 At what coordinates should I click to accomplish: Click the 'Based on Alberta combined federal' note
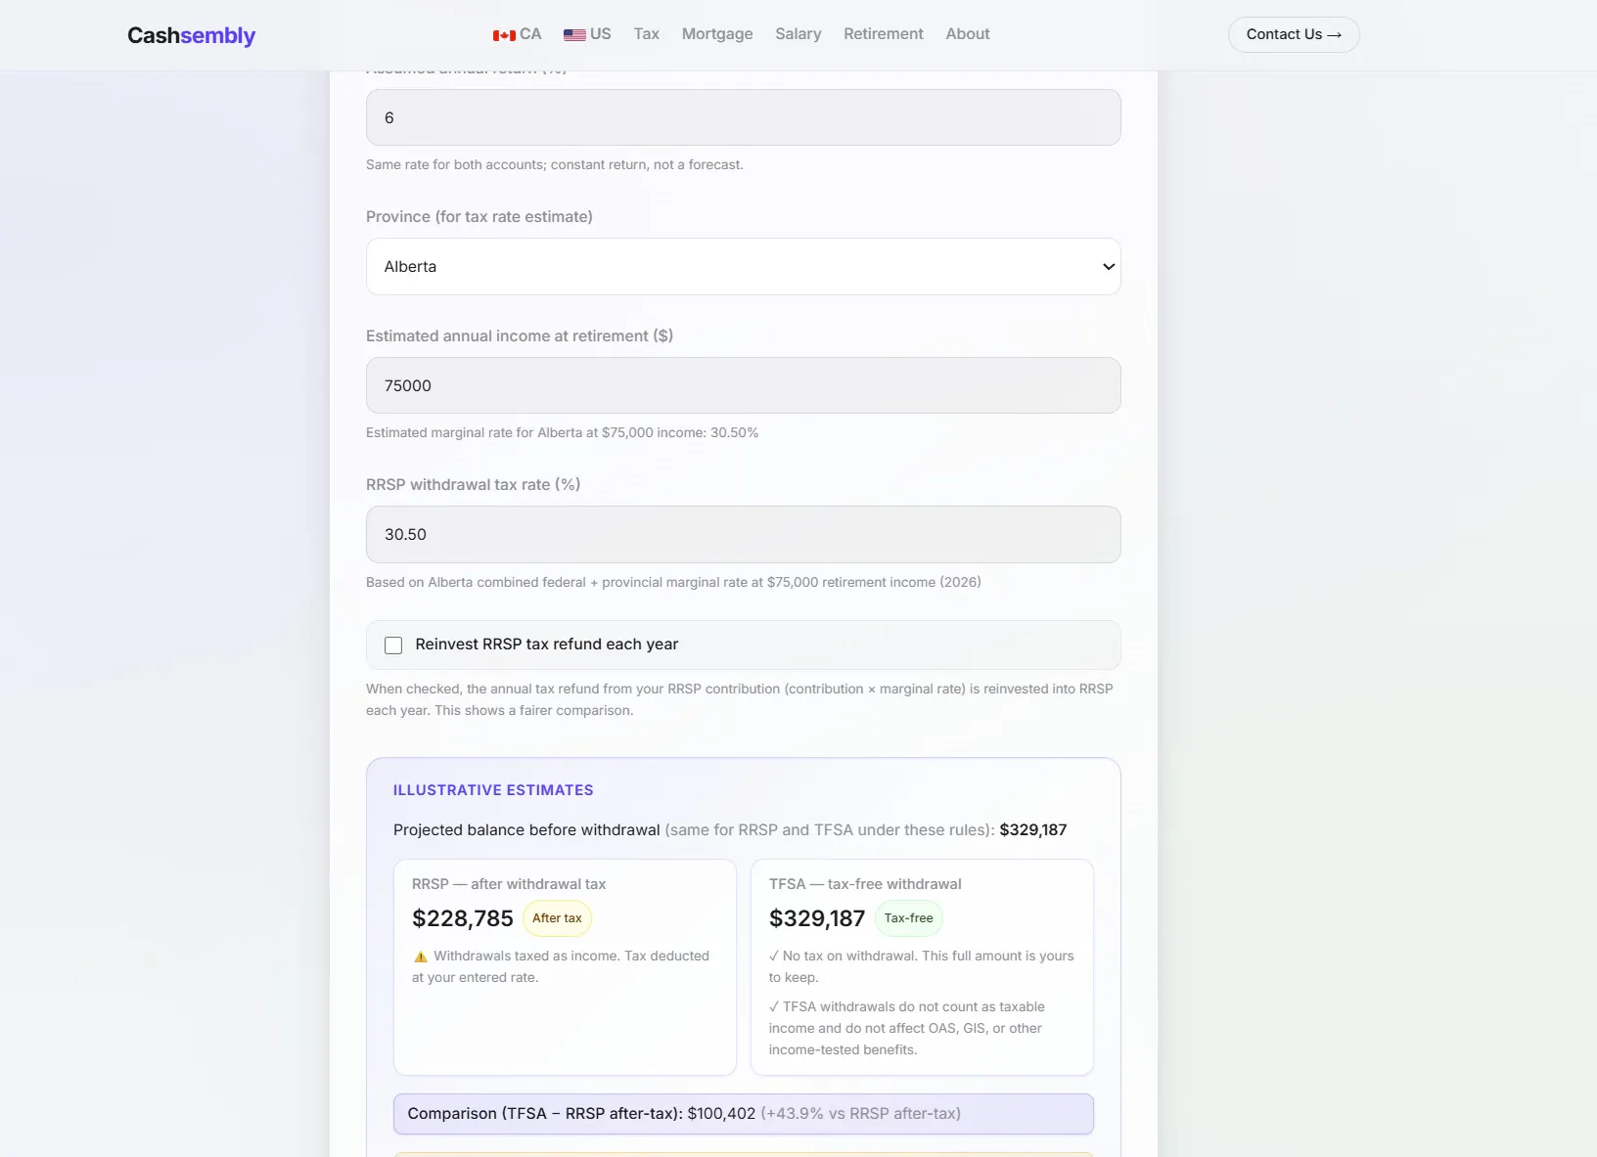pyautogui.click(x=673, y=582)
